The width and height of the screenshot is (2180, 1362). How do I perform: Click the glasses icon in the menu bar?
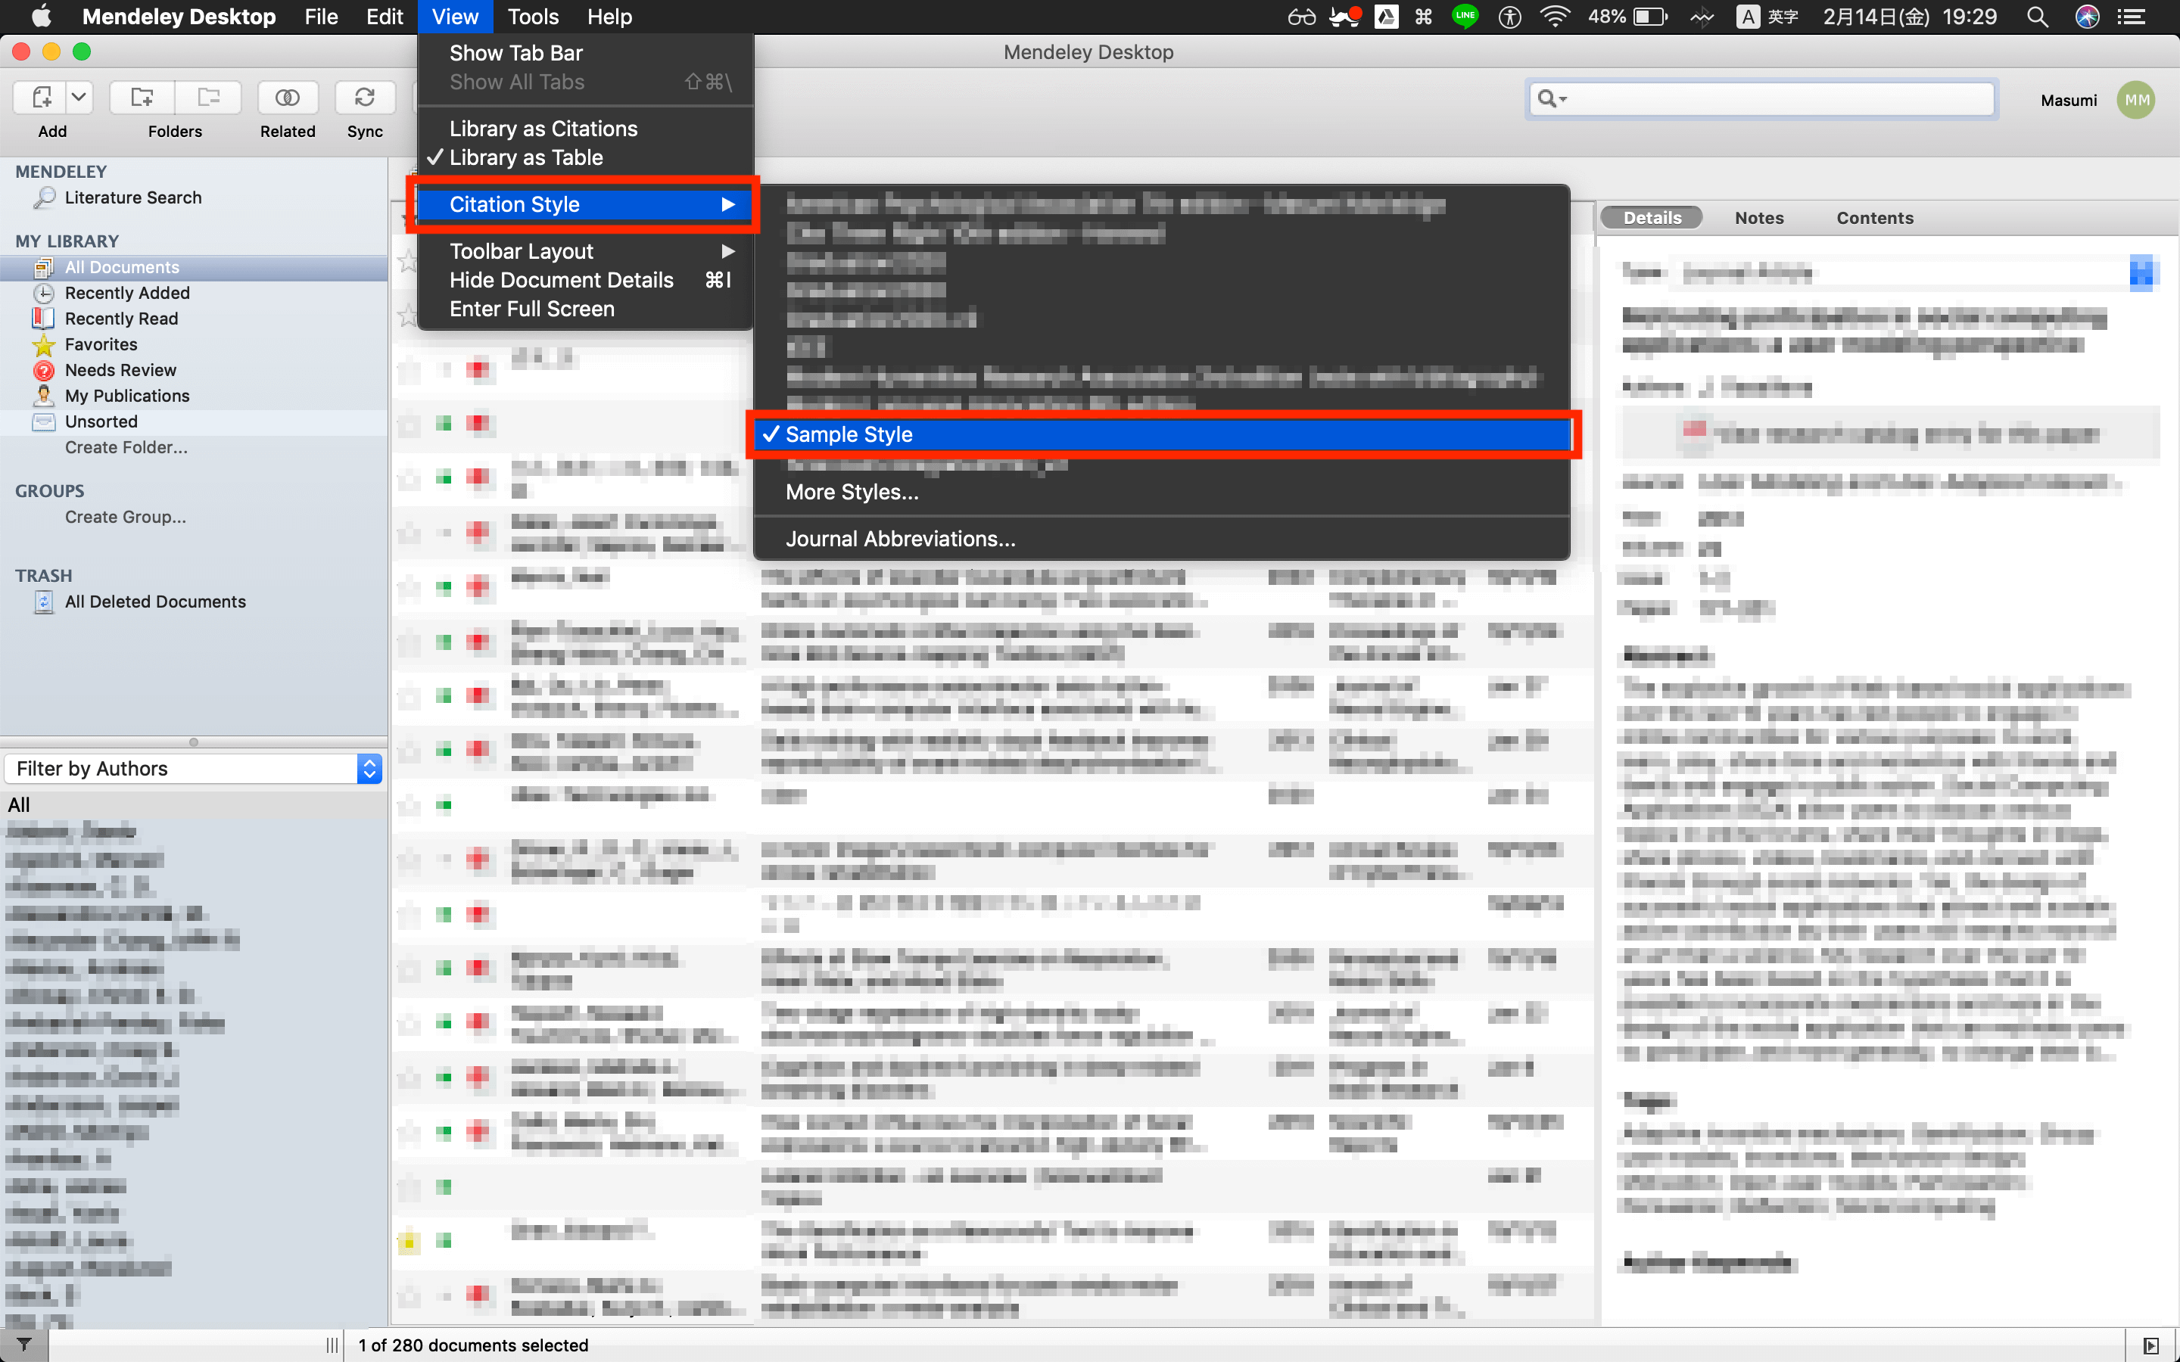pos(1300,16)
